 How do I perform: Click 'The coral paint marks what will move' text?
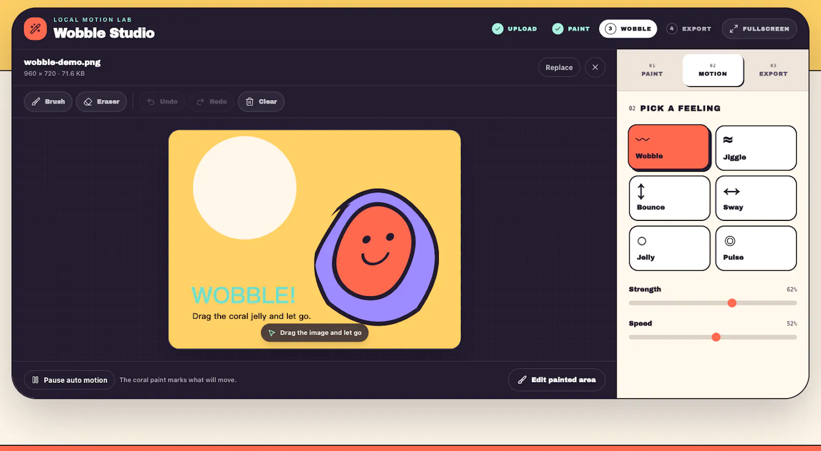coord(178,380)
